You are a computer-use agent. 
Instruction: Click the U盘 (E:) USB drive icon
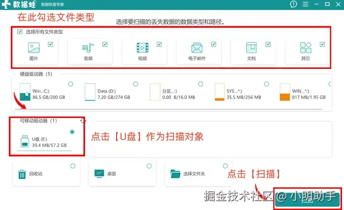[25, 141]
